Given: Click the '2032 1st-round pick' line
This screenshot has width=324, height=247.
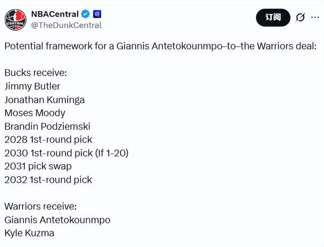Looking at the screenshot, I should (x=48, y=179).
